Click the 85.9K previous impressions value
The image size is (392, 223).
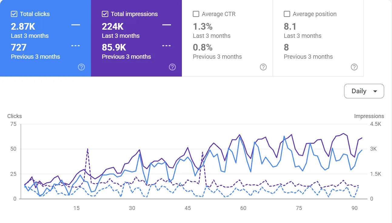pos(114,48)
